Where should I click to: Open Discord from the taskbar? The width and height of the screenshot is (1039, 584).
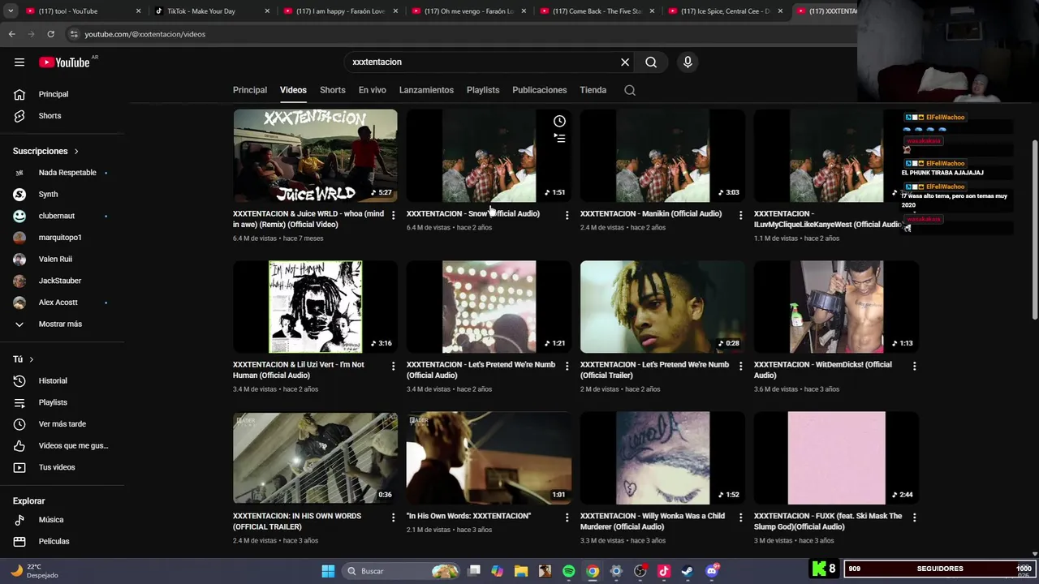tap(712, 571)
